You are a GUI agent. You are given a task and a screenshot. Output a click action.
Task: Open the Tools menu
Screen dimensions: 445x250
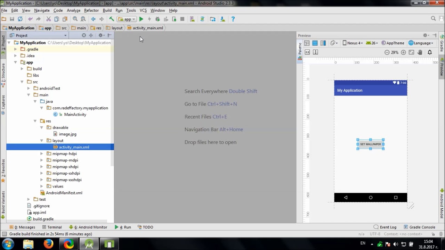click(131, 10)
